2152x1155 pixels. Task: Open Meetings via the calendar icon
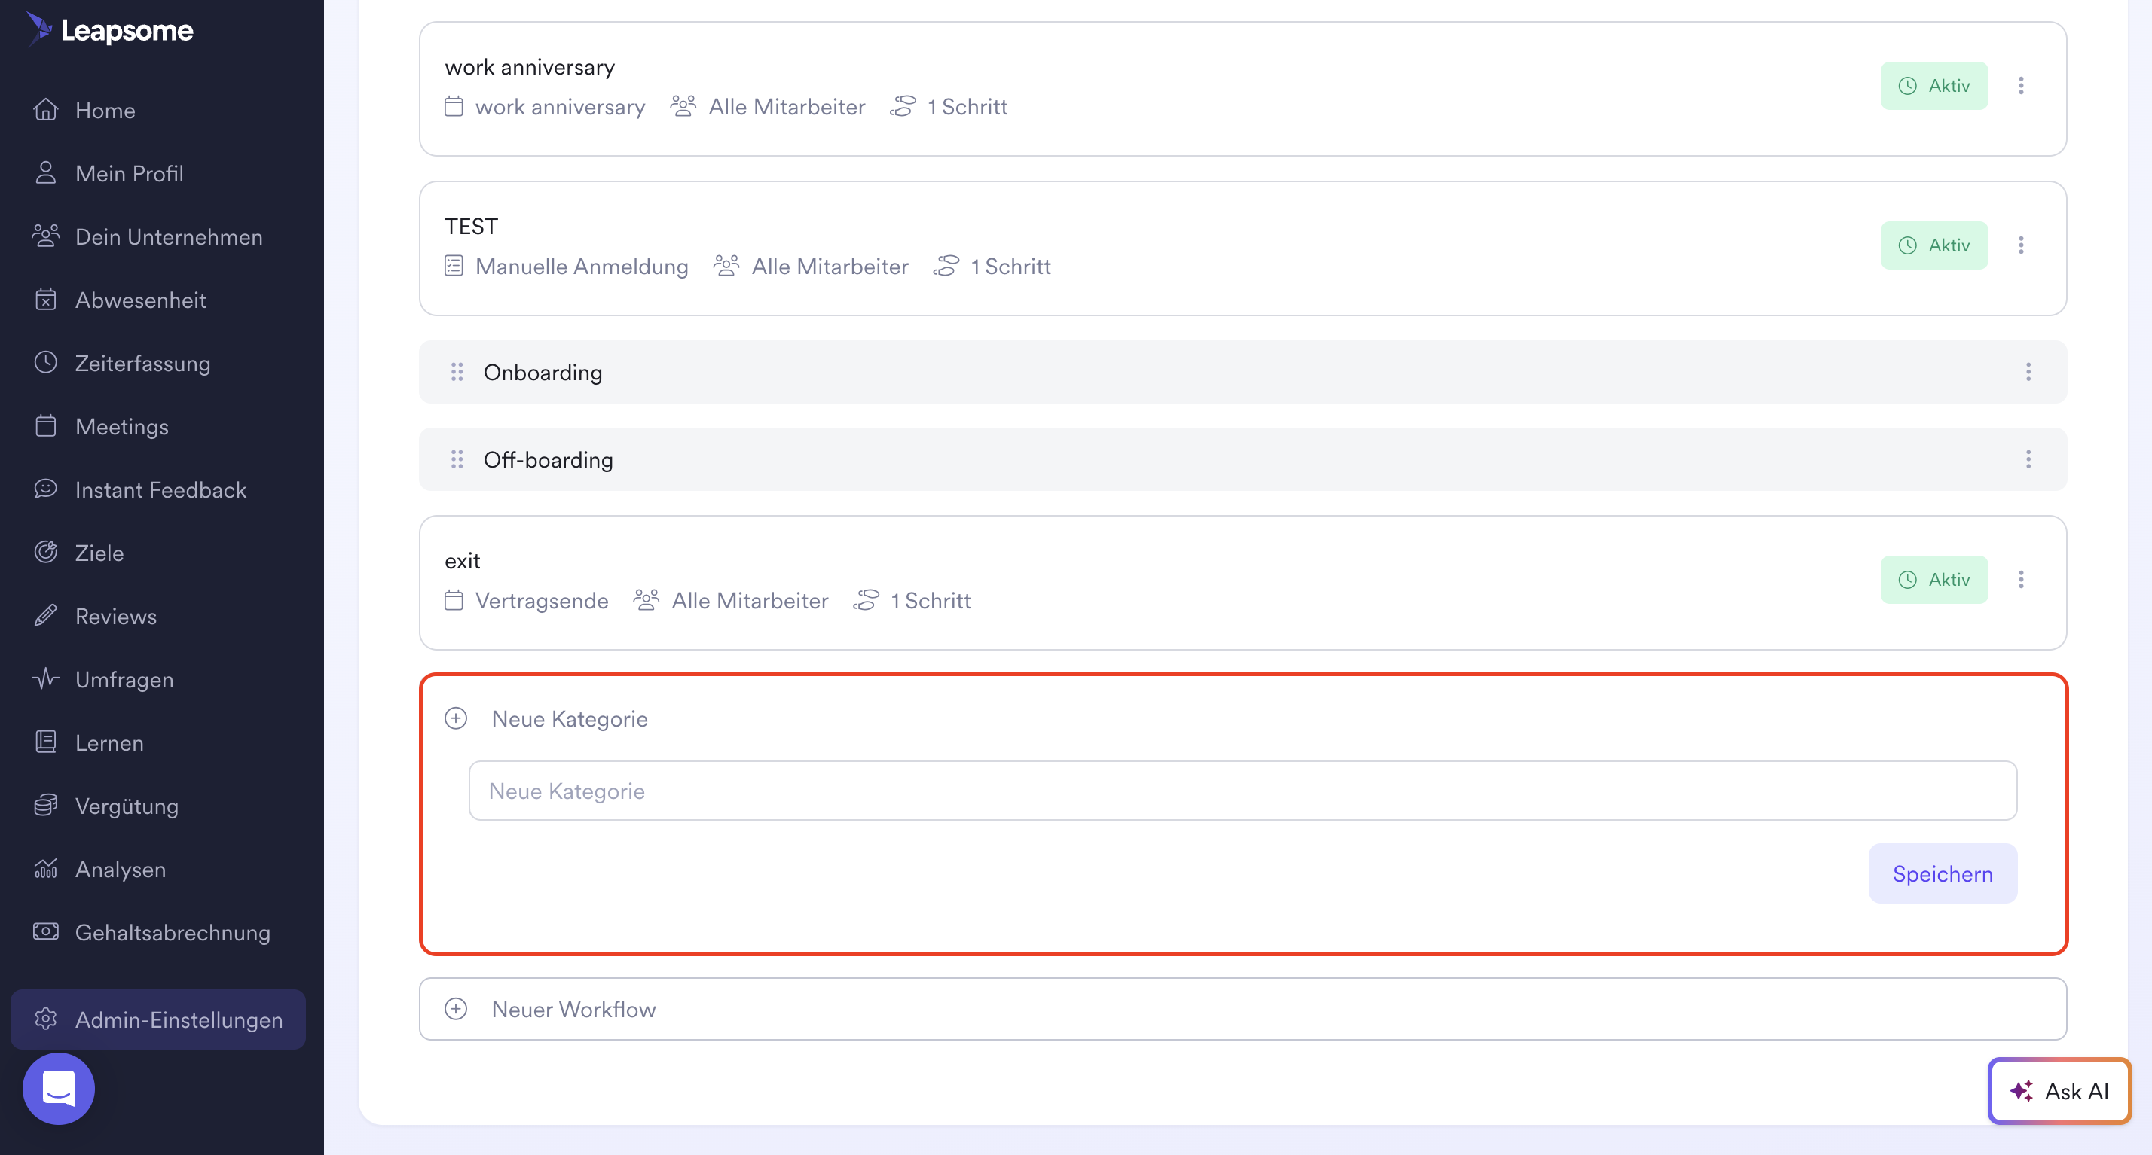click(x=46, y=425)
